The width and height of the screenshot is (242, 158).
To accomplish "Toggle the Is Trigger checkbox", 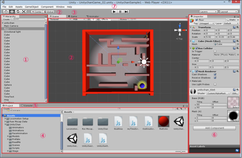I will click(x=215, y=52).
